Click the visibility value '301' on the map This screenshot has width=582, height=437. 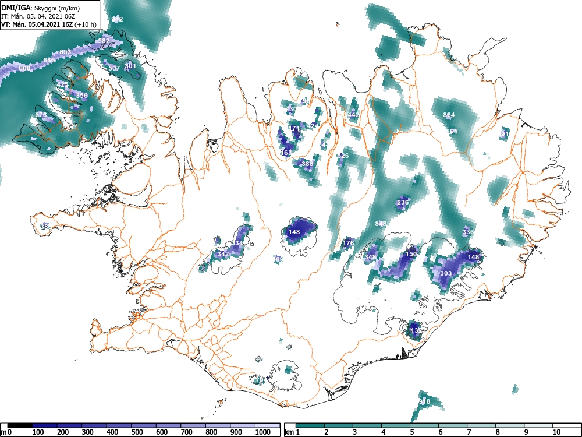pos(130,66)
